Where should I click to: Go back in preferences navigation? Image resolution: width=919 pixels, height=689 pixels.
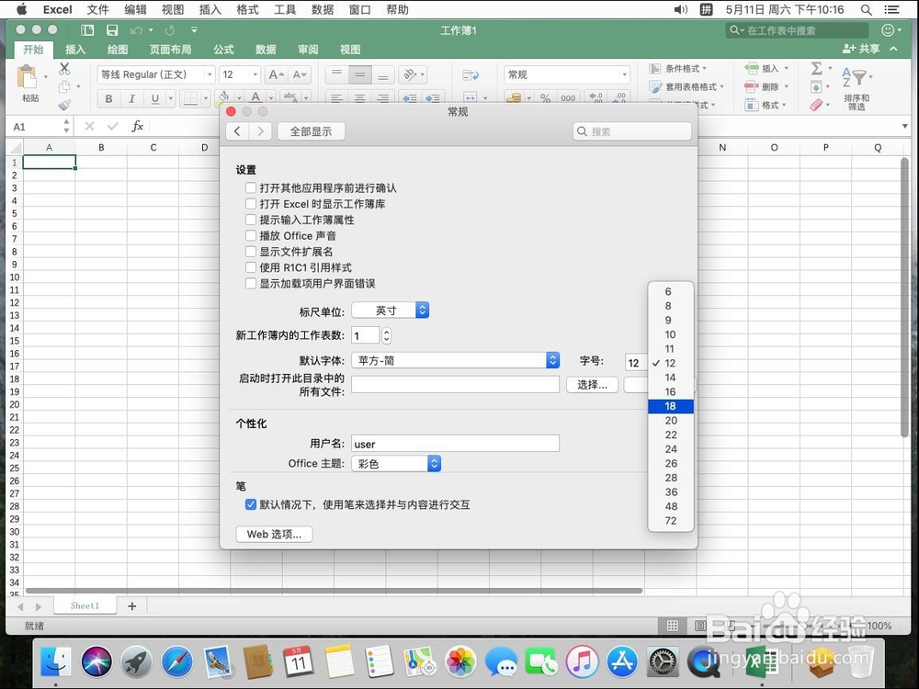point(237,131)
